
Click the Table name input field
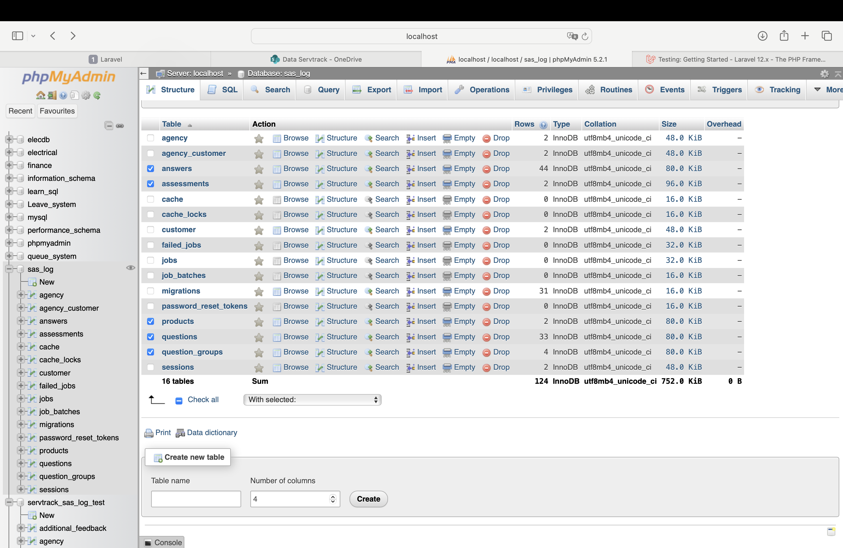coord(196,499)
